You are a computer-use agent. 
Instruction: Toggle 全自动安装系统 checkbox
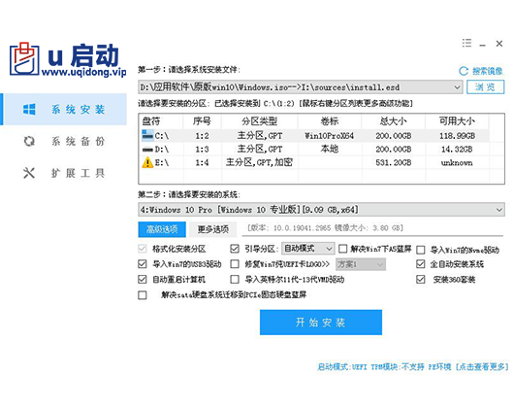point(421,264)
